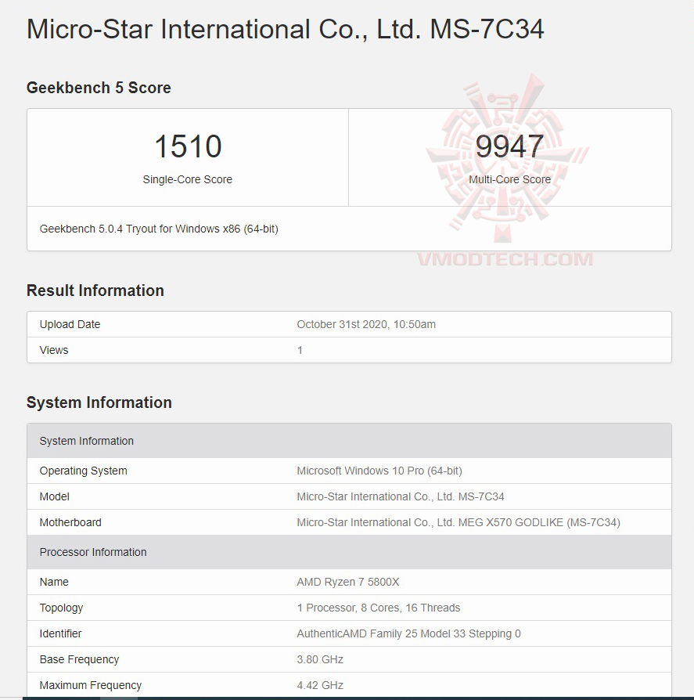Select the Model value Micro-Star International MS-7C34
Screen dimensions: 694x700
tap(401, 497)
